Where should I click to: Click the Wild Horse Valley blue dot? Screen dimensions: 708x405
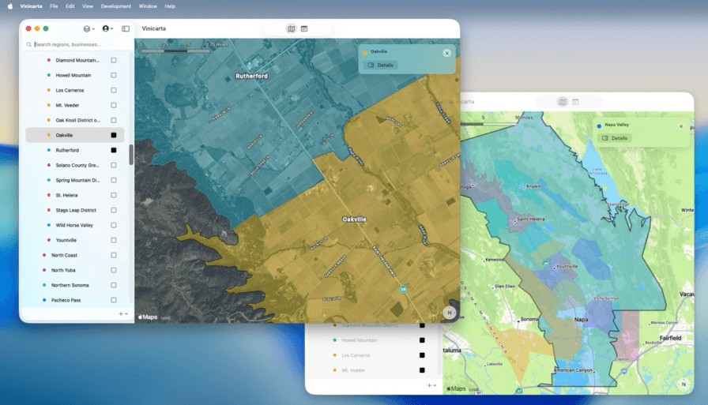pyautogui.click(x=49, y=225)
